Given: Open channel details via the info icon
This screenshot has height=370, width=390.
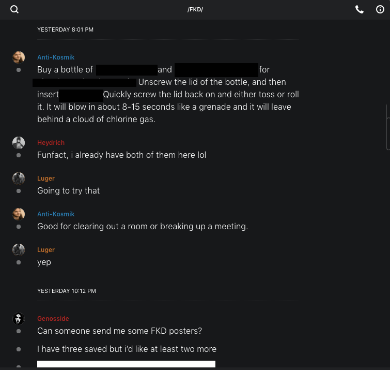Looking at the screenshot, I should coord(380,9).
